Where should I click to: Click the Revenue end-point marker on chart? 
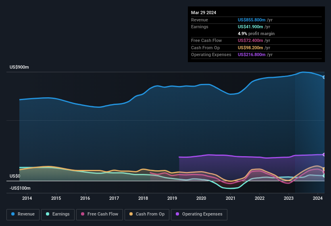[324, 77]
